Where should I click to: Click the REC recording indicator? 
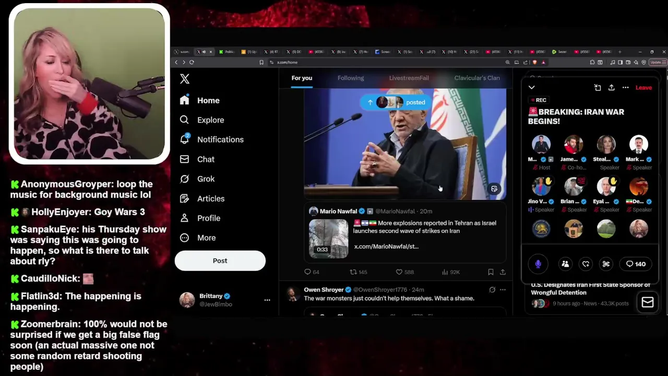(538, 100)
